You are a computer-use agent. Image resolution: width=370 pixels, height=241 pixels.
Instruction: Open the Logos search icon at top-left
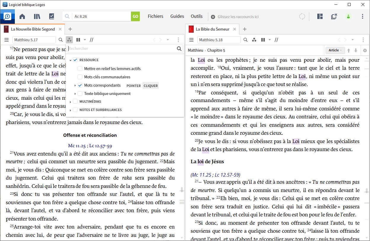click(7, 16)
